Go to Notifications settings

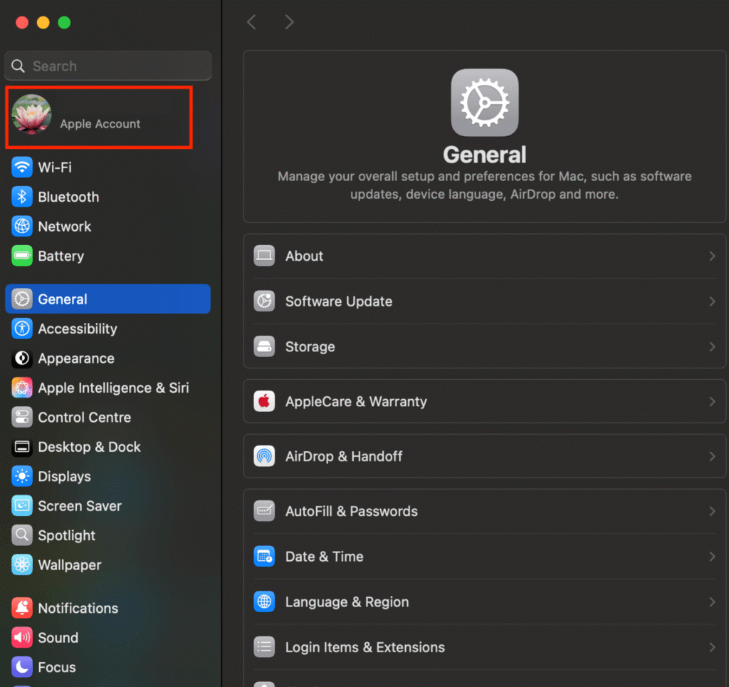(108, 609)
